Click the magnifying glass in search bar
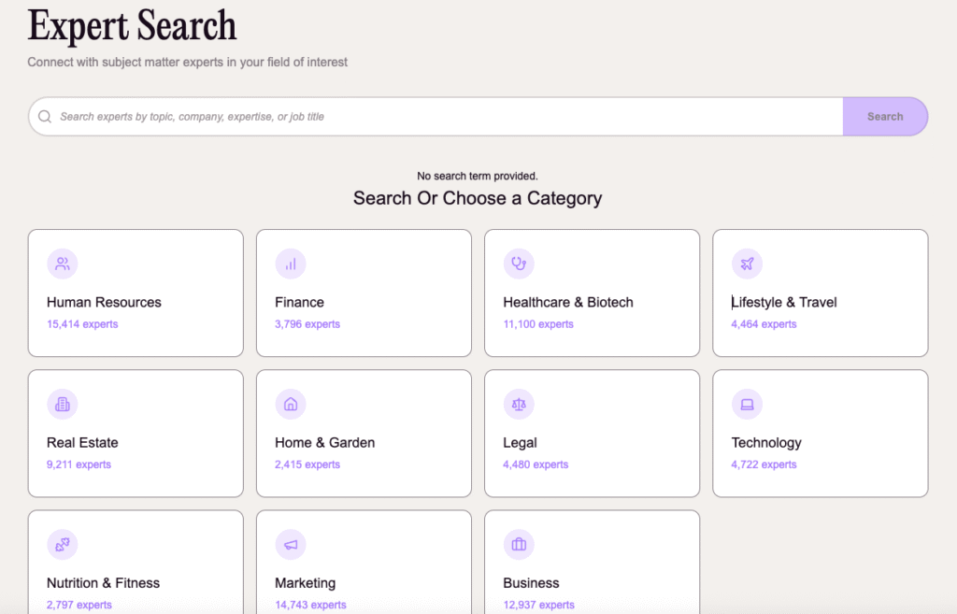The height and width of the screenshot is (614, 957). tap(45, 117)
